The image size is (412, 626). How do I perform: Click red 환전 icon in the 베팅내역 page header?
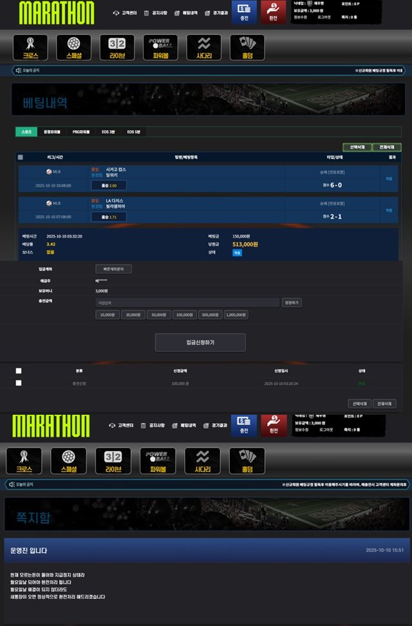point(274,12)
